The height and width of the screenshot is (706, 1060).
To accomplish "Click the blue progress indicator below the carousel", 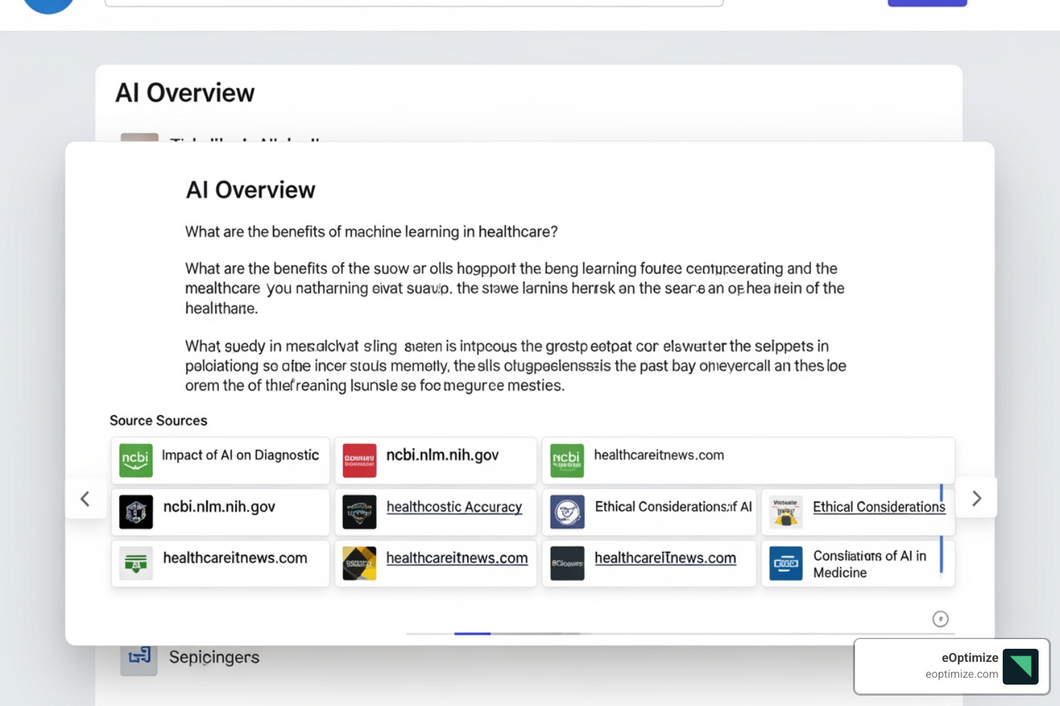I will pyautogui.click(x=474, y=634).
